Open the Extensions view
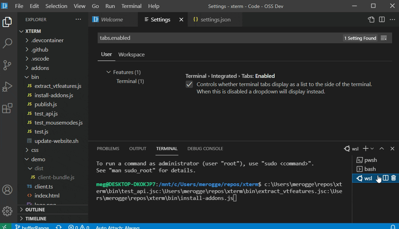This screenshot has width=399, height=229. (x=7, y=108)
